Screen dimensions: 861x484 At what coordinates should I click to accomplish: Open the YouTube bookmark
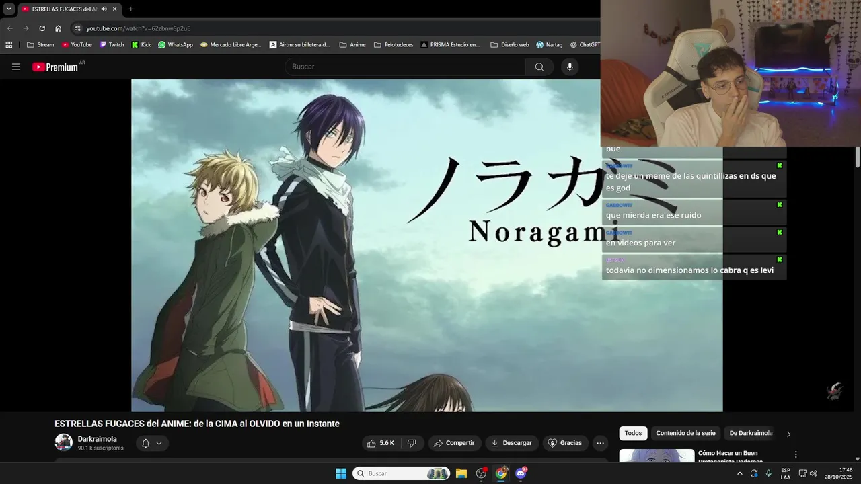coord(77,45)
